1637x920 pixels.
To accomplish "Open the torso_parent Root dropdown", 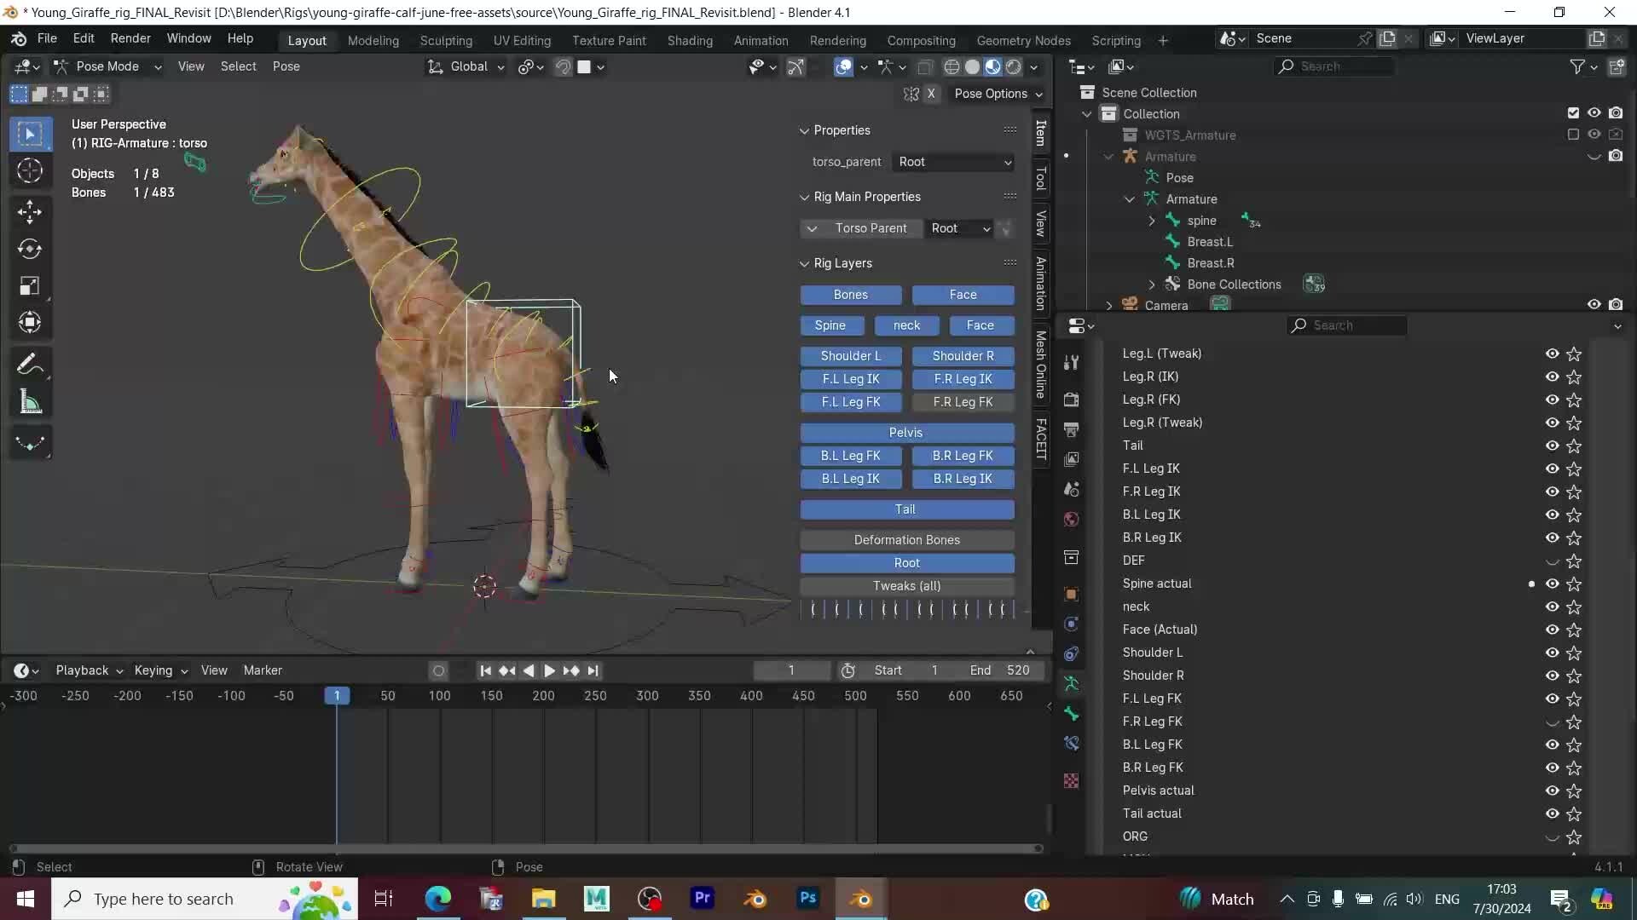I will tap(952, 162).
